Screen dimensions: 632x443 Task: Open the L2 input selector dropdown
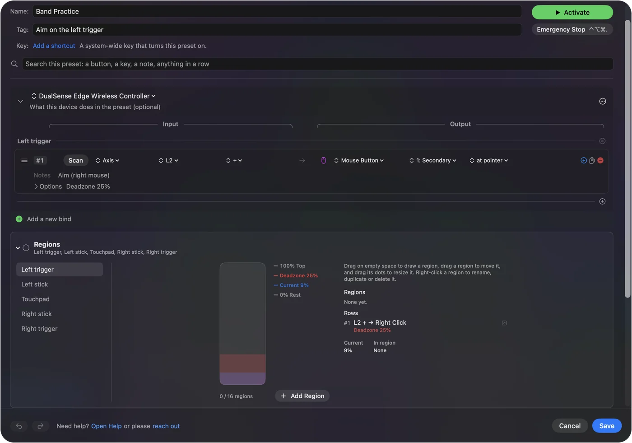click(x=169, y=160)
